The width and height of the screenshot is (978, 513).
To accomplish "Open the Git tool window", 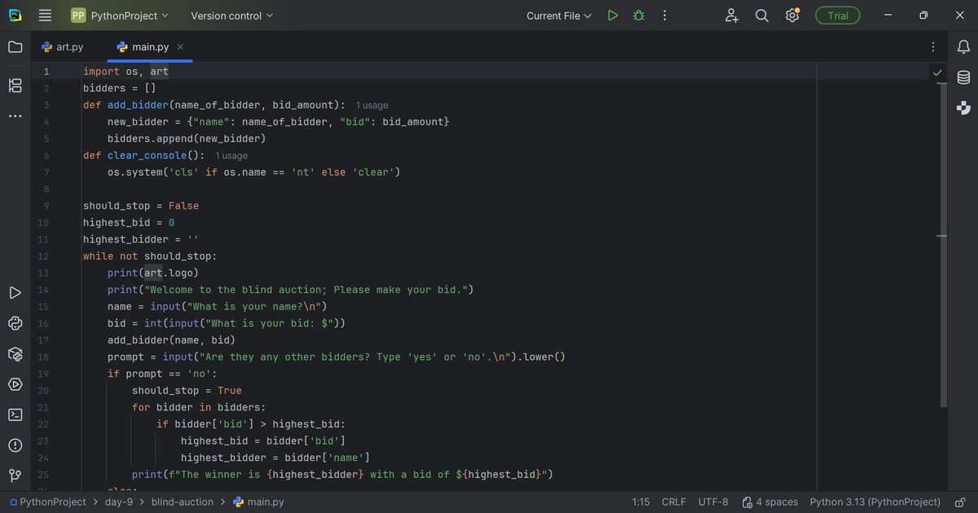I will [15, 474].
